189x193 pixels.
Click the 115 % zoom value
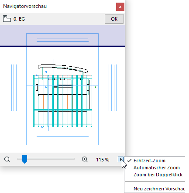coord(103,160)
